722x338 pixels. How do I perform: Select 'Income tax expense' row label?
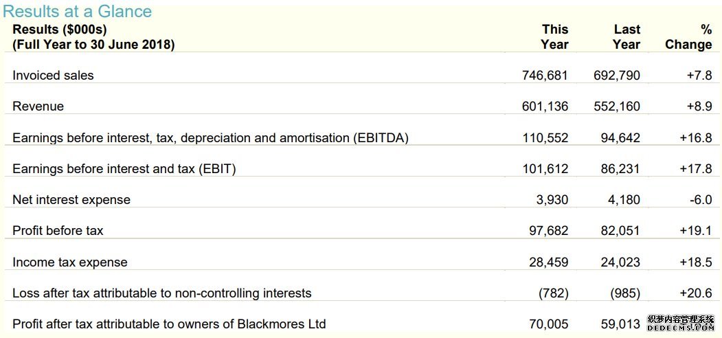[x=70, y=262]
